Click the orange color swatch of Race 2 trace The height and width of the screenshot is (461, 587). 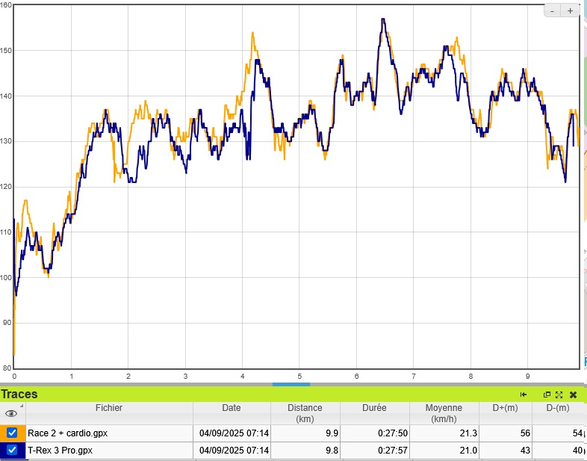point(3,433)
